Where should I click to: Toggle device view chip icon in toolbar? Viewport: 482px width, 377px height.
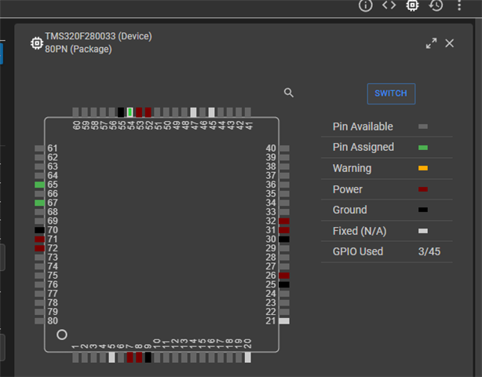tap(412, 5)
